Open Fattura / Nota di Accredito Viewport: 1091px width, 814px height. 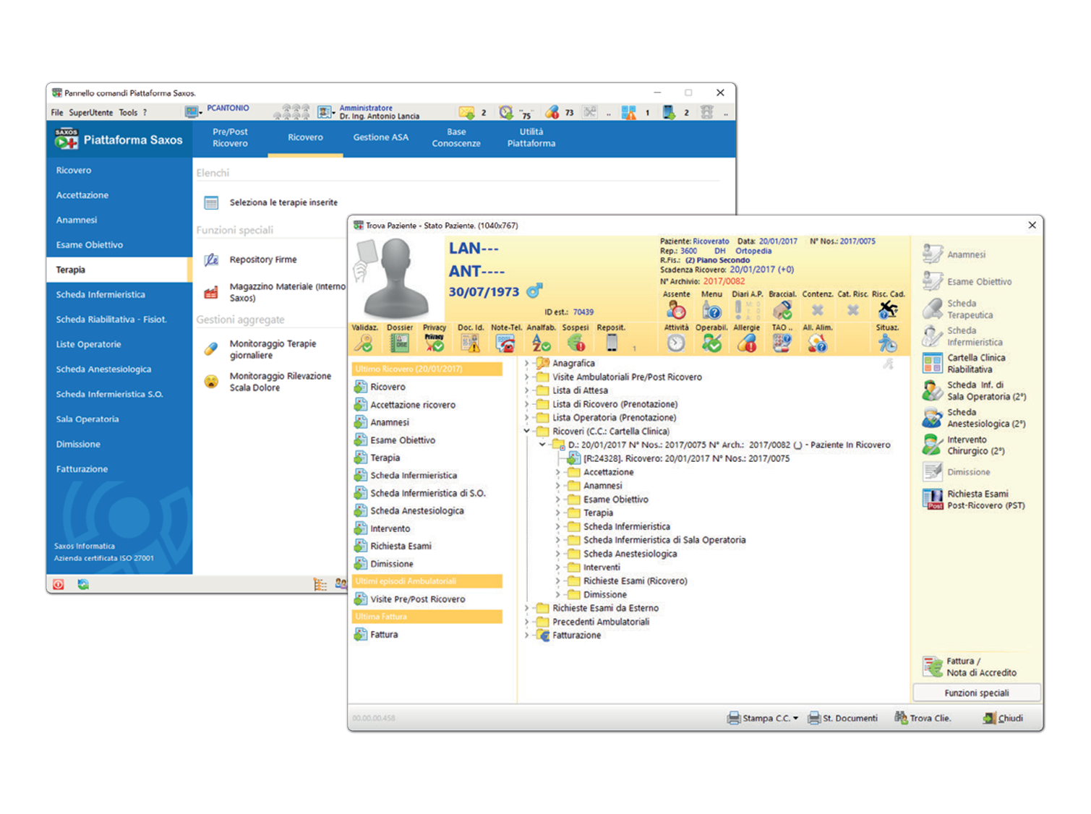point(970,667)
